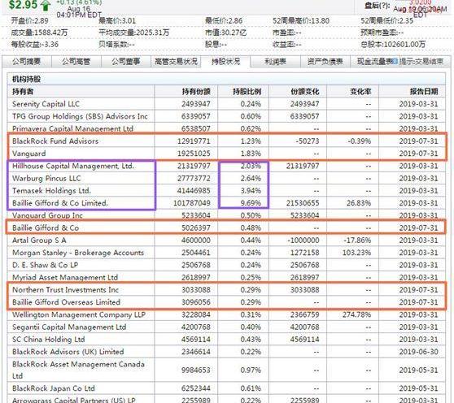Click Morgan Stanley - Brokerage Accounts row

click(78, 253)
